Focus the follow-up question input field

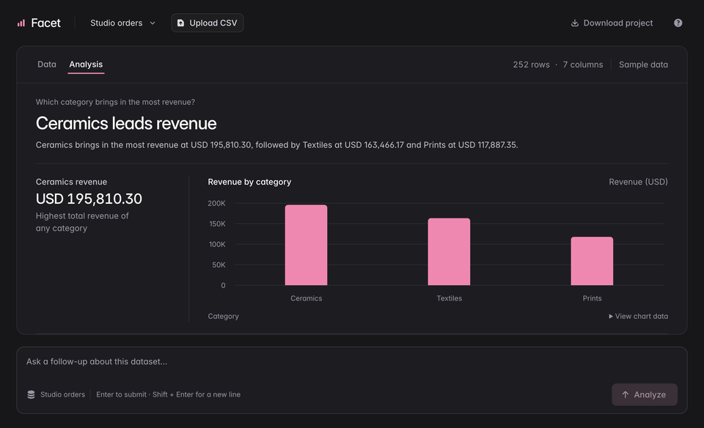(351, 361)
